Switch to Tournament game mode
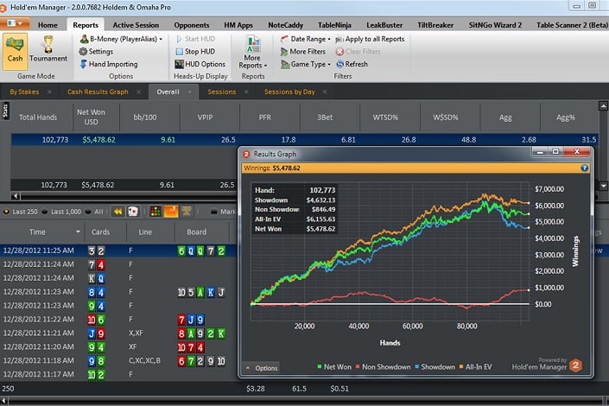 point(48,50)
